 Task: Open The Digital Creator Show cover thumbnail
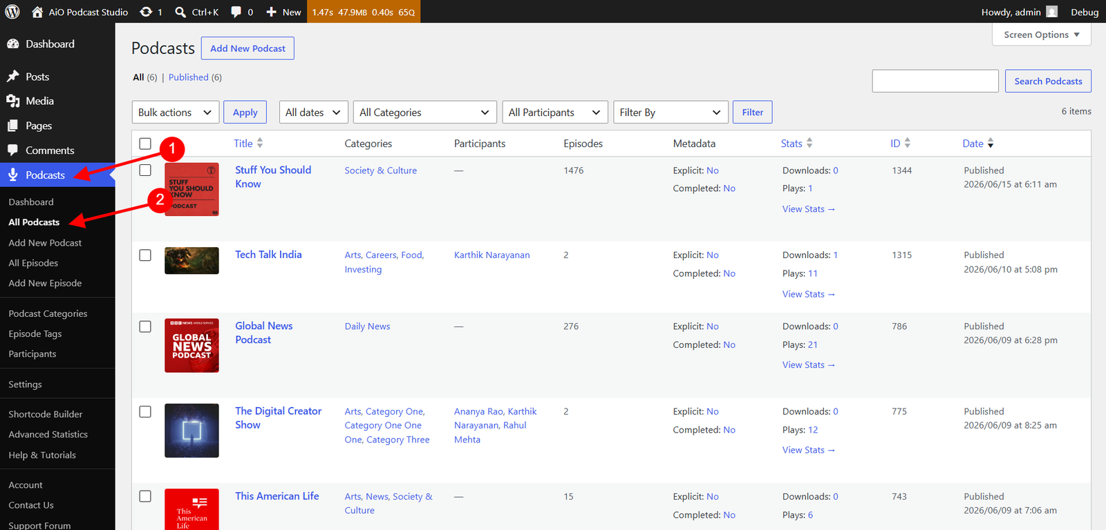191,431
